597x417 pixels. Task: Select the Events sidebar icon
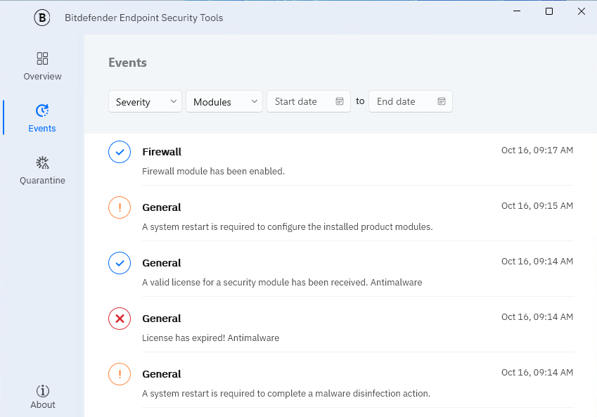[42, 110]
